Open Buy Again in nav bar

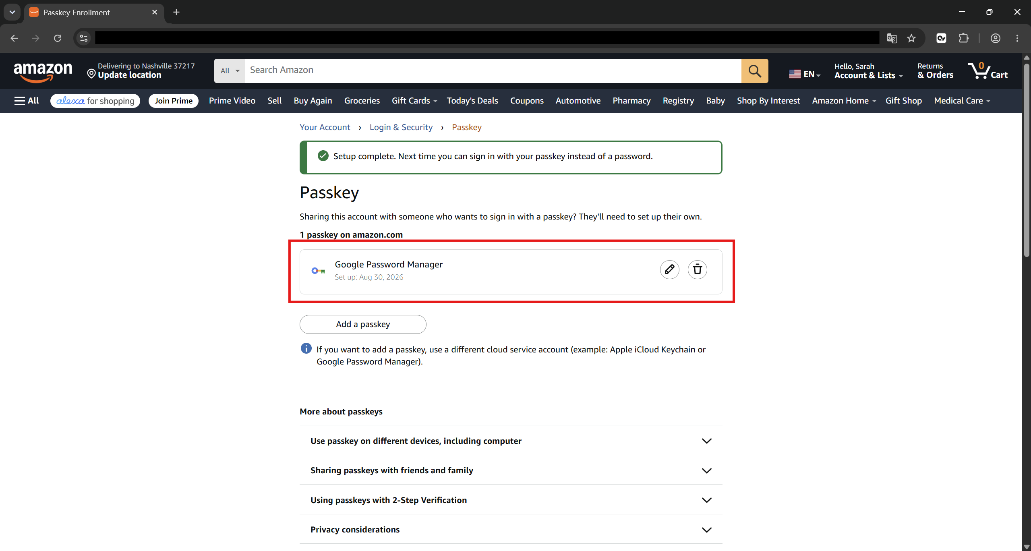click(x=313, y=101)
